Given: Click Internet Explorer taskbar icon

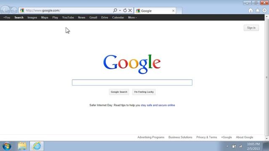Looking at the screenshot, I should click(x=37, y=146).
